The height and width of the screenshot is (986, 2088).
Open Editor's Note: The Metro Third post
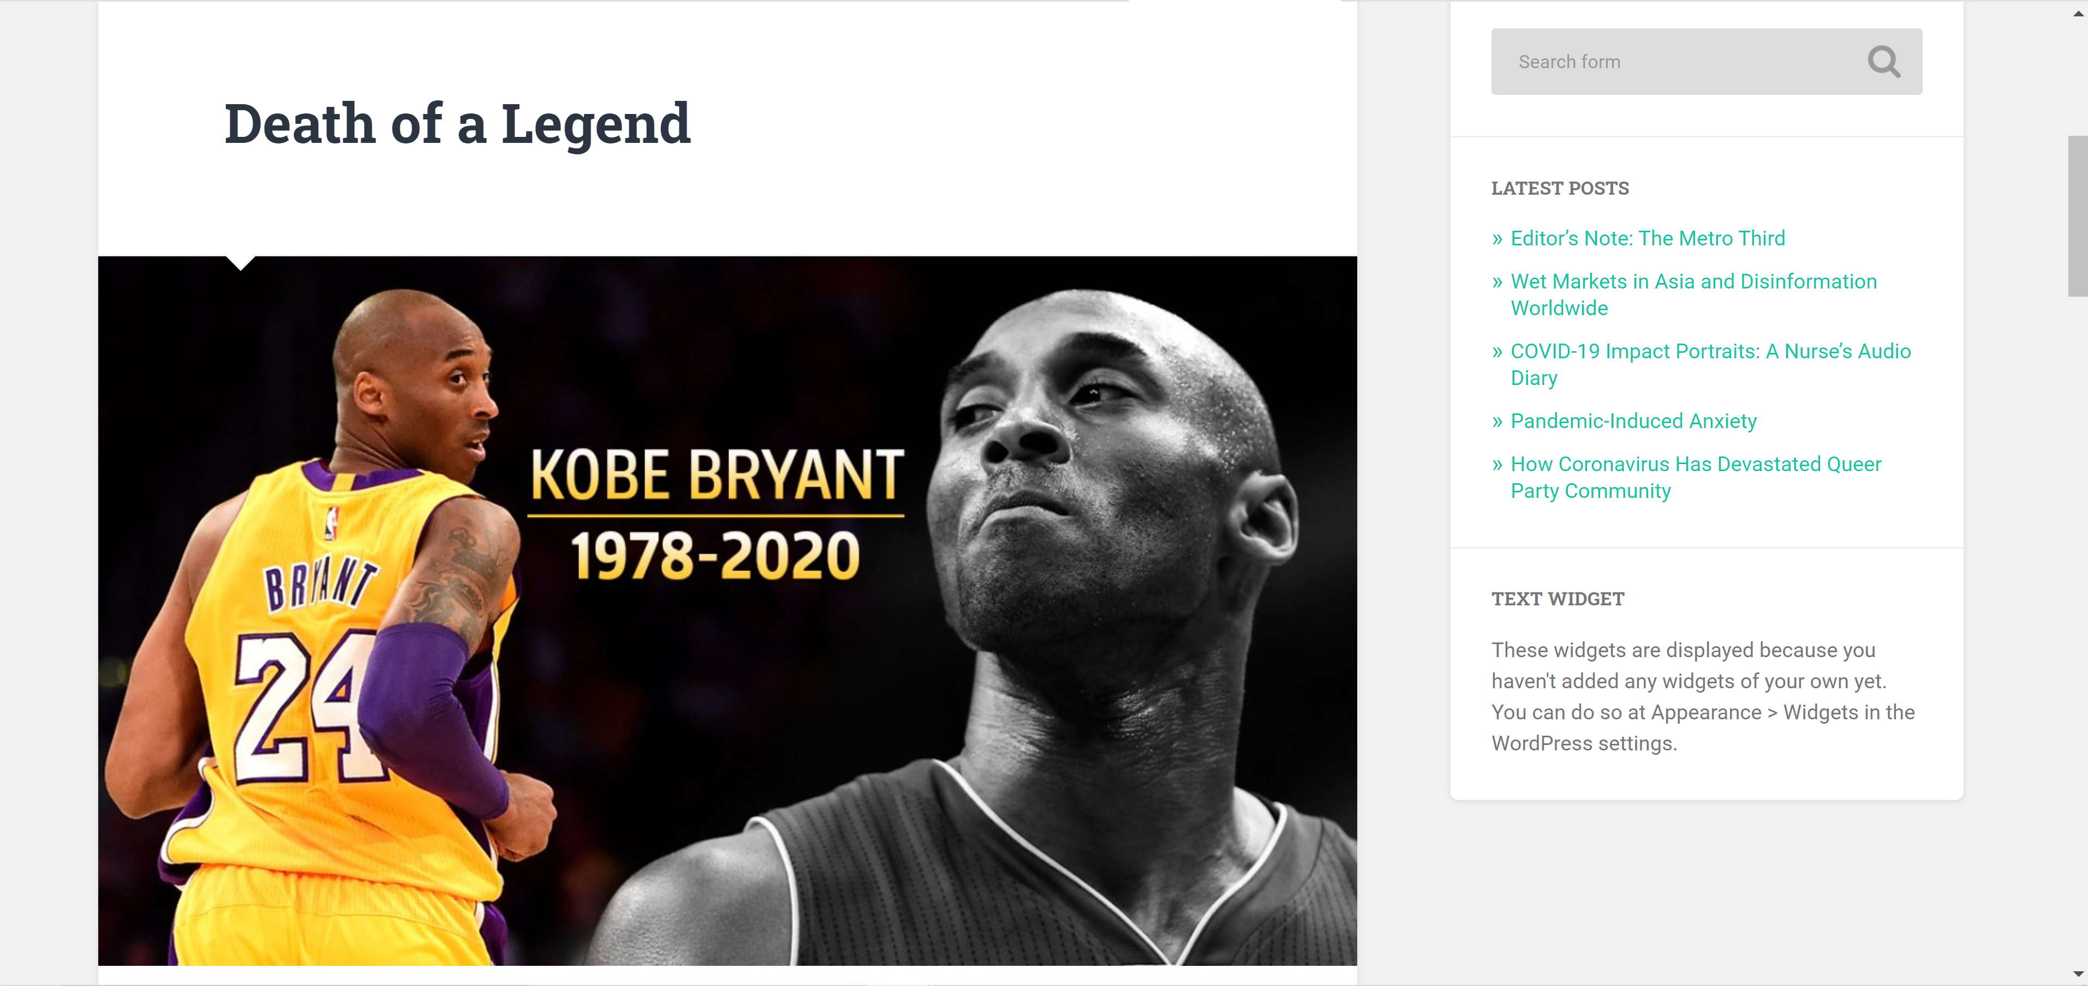click(1647, 238)
